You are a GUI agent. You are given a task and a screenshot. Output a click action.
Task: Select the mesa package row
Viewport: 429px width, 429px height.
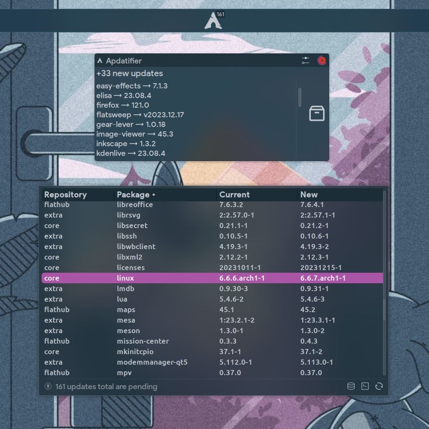click(x=212, y=320)
